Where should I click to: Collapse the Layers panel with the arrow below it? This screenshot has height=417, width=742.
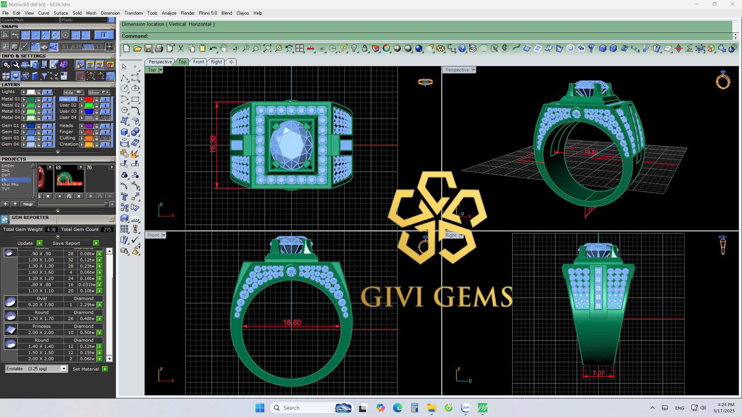(58, 152)
